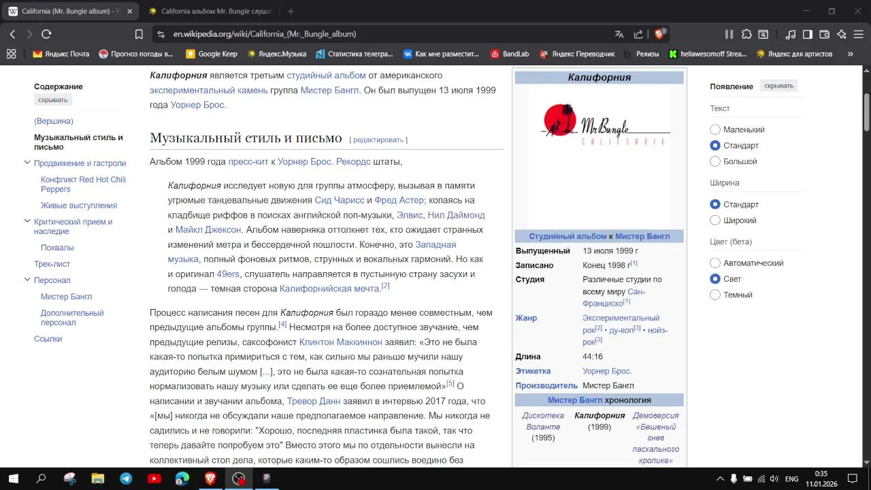
Task: Open the Уорнер Брос. label link in infobox
Action: pyautogui.click(x=607, y=372)
